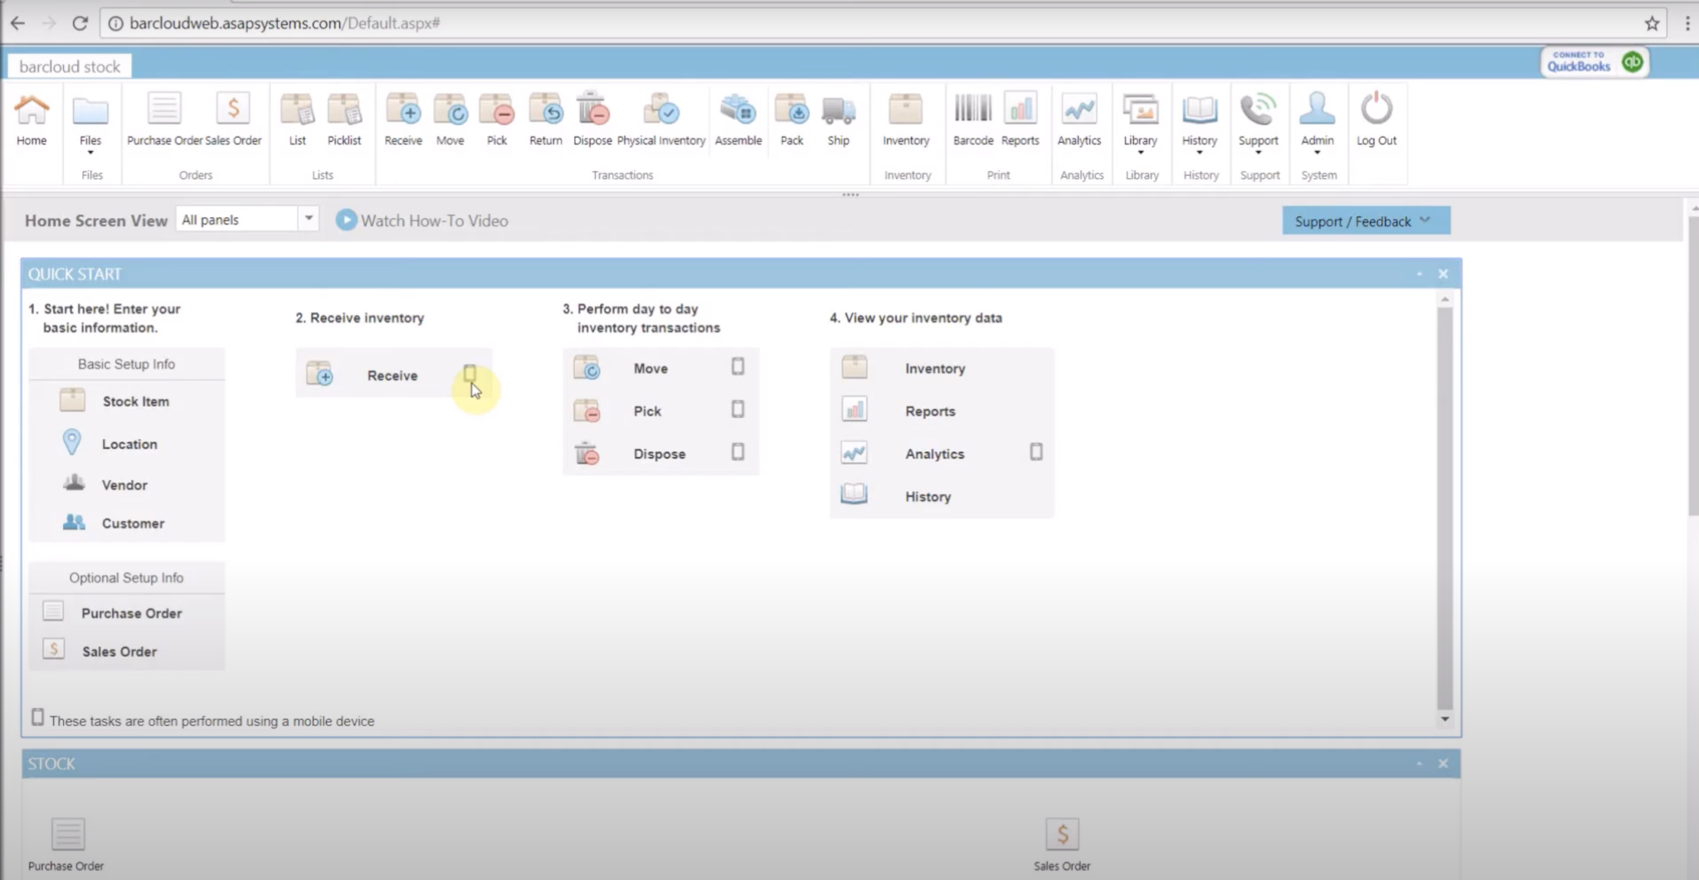Open the Move quick start transaction
The width and height of the screenshot is (1699, 880).
(650, 367)
